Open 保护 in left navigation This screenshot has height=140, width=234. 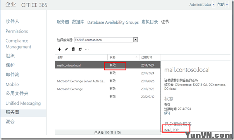point(10,65)
